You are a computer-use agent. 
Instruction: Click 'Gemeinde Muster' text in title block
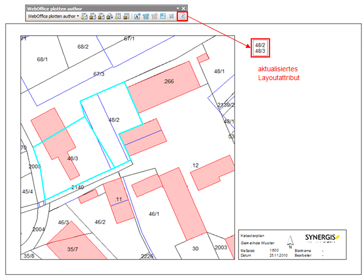[258, 243]
